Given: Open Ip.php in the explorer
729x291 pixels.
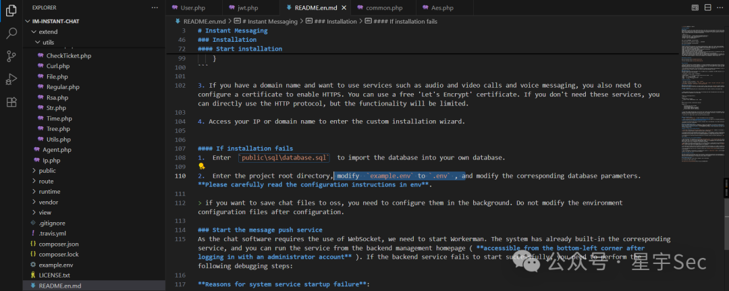Looking at the screenshot, I should (51, 161).
